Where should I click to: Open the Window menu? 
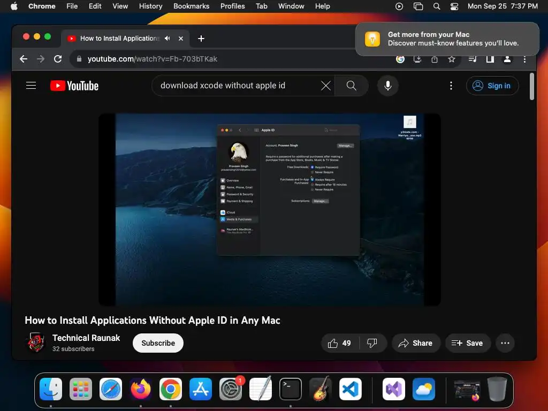[291, 6]
